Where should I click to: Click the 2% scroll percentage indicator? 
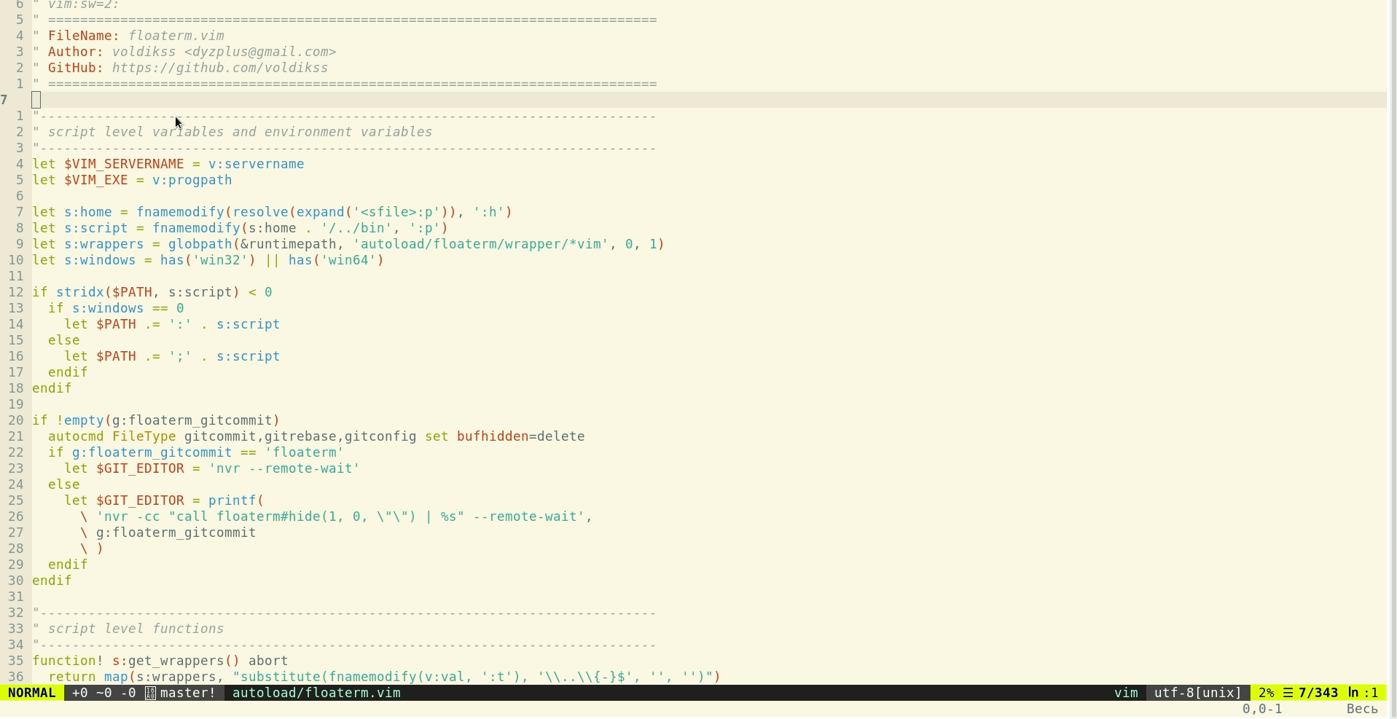[1267, 693]
